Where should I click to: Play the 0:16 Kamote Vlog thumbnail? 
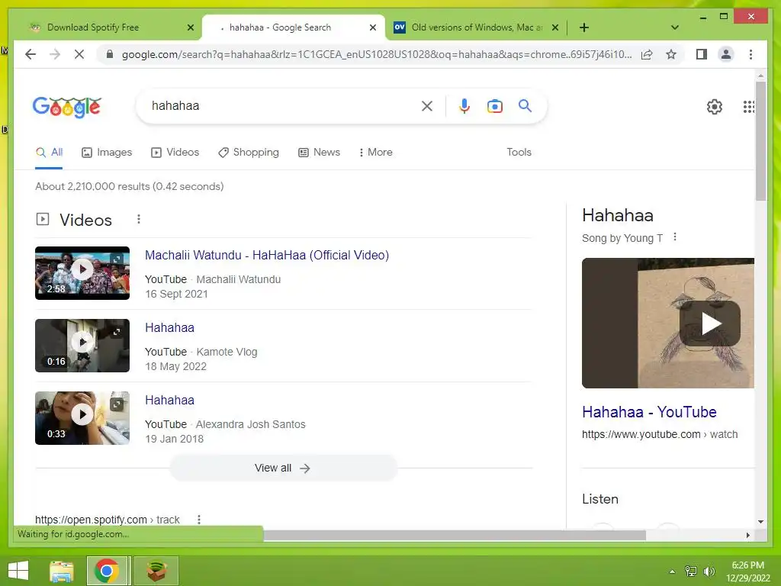[x=82, y=346]
